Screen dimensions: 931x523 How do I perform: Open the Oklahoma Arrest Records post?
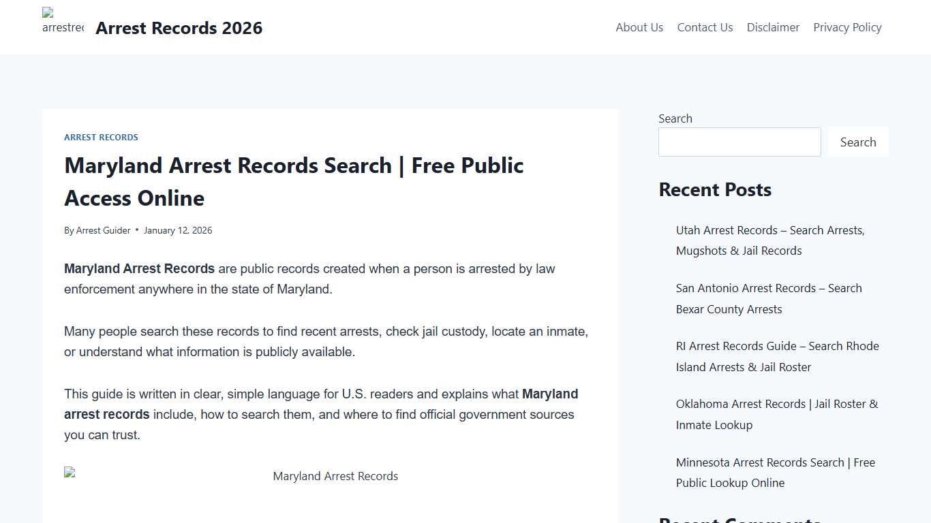pyautogui.click(x=776, y=414)
